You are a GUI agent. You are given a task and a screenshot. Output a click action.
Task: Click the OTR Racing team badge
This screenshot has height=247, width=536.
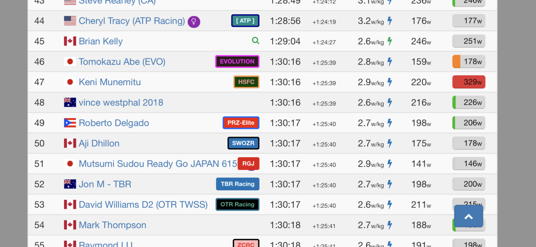[x=238, y=205]
